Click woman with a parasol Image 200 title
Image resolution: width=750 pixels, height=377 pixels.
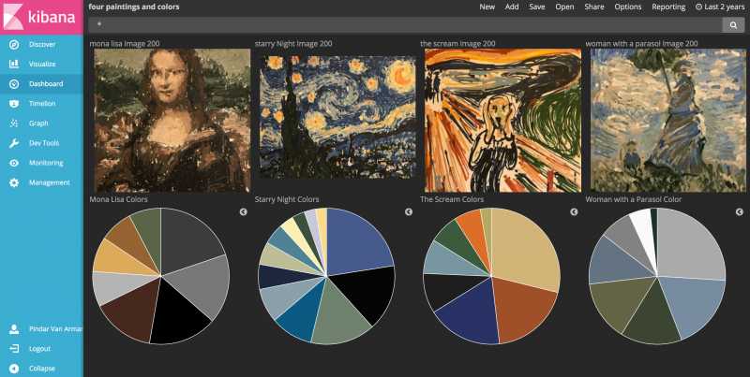[x=641, y=43]
